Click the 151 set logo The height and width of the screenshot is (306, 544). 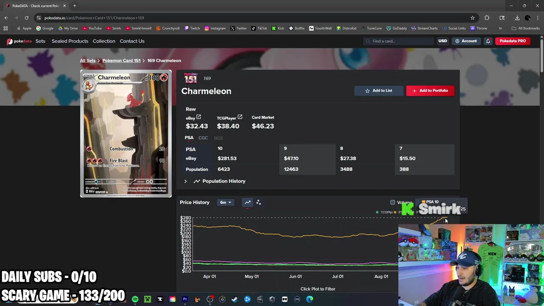coord(190,78)
